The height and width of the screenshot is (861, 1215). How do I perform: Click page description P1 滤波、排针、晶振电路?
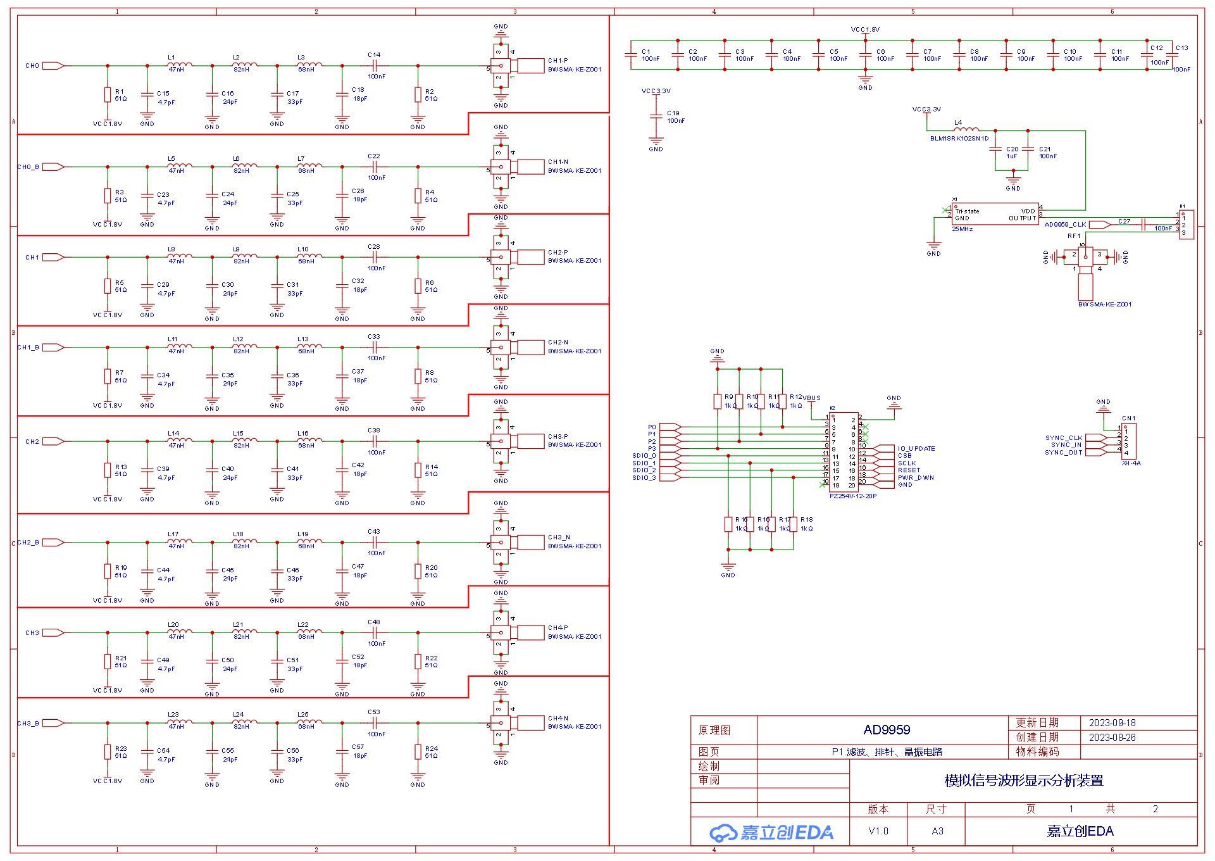click(x=887, y=752)
